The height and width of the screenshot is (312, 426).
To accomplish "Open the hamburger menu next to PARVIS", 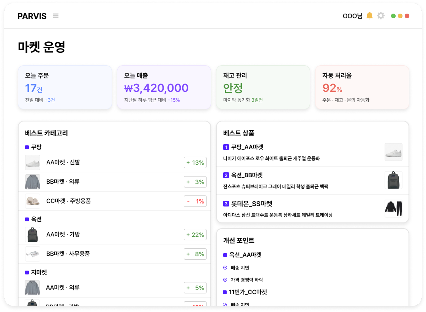I will pyautogui.click(x=55, y=16).
